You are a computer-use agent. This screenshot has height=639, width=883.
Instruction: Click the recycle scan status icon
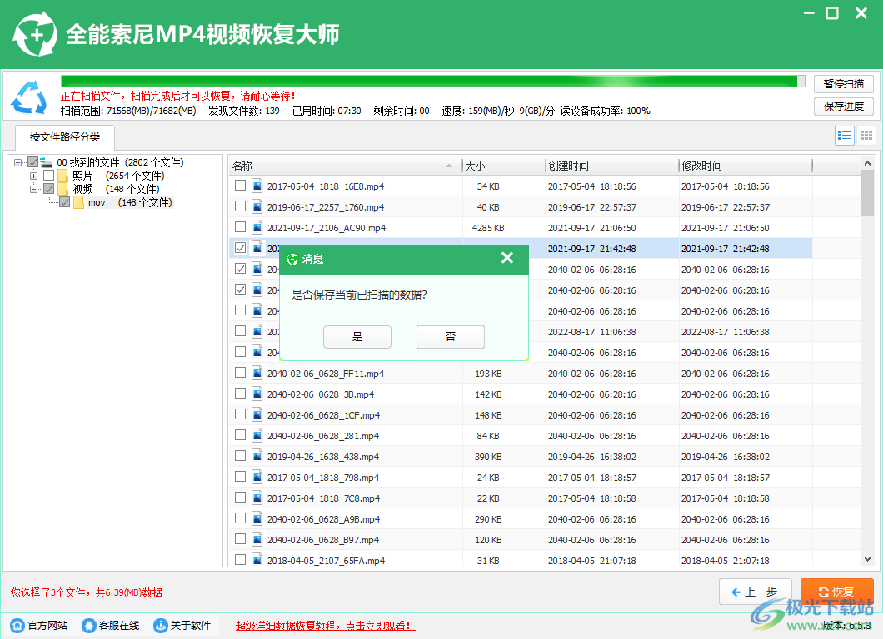click(29, 97)
